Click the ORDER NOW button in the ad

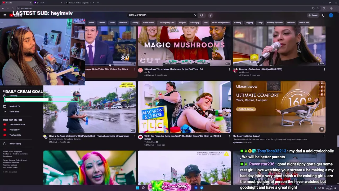246,109
